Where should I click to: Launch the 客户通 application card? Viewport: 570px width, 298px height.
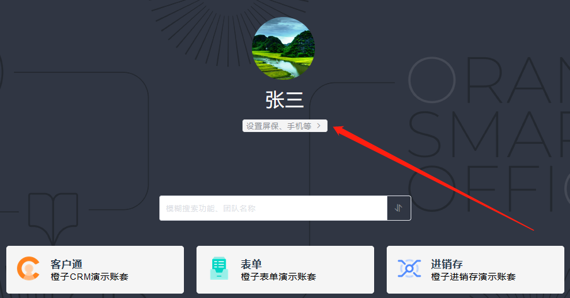95,270
